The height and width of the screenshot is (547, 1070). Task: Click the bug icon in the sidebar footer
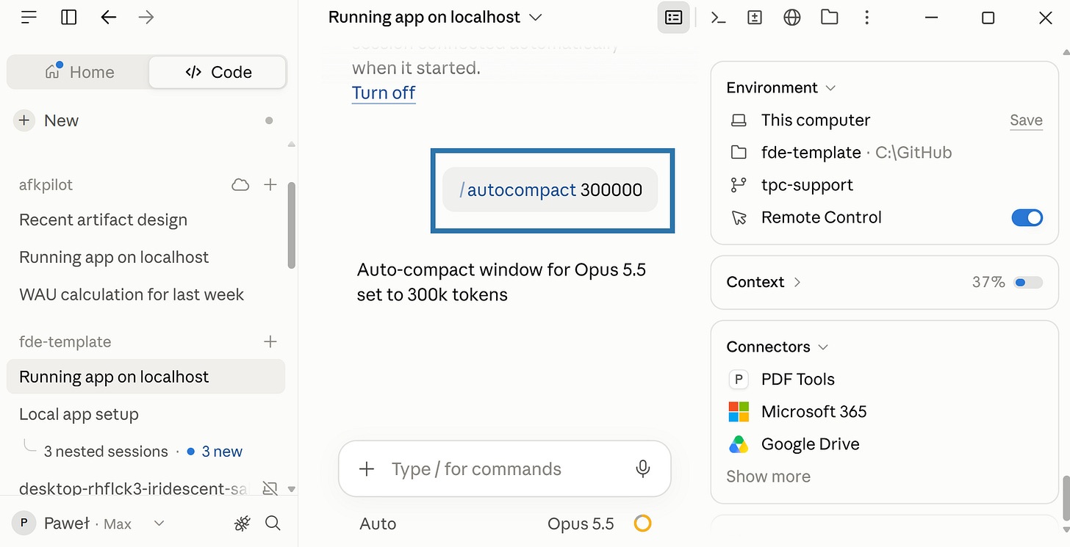(x=242, y=524)
